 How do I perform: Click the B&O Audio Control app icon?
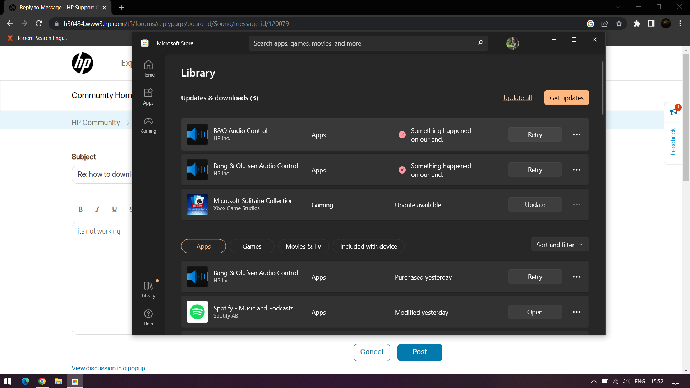pos(197,134)
